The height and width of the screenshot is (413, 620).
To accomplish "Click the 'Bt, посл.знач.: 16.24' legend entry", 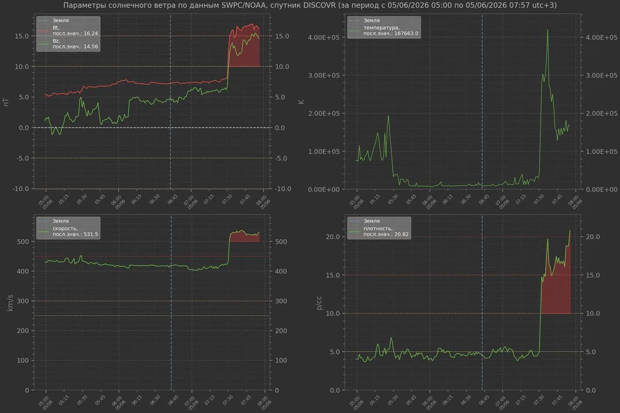I will pos(75,31).
